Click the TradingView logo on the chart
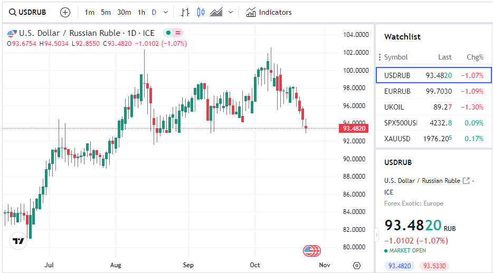The width and height of the screenshot is (493, 273). click(18, 241)
